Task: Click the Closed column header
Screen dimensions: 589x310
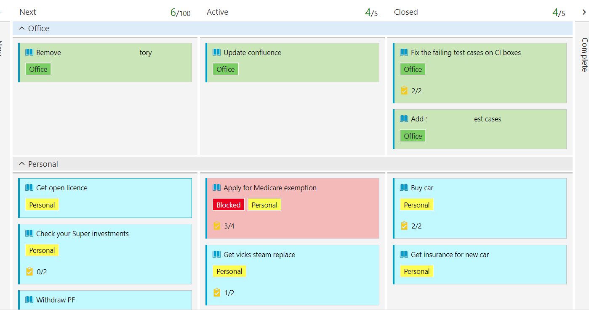Action: (x=406, y=12)
